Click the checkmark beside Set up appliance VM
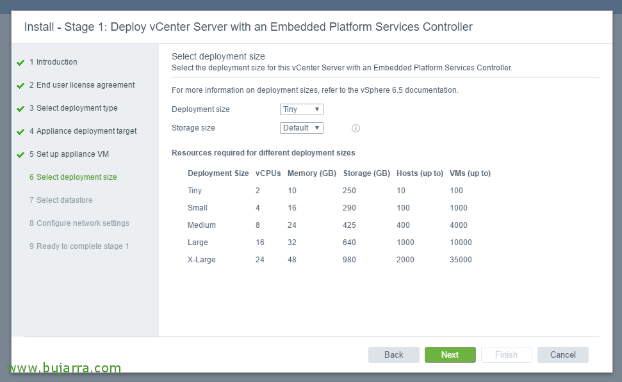Viewport: 622px width, 382px height. (x=20, y=155)
